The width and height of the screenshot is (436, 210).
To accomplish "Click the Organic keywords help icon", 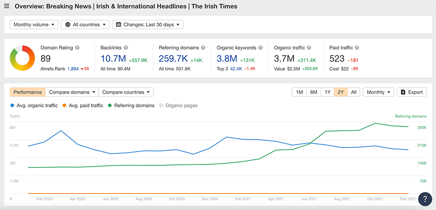I will pos(261,48).
